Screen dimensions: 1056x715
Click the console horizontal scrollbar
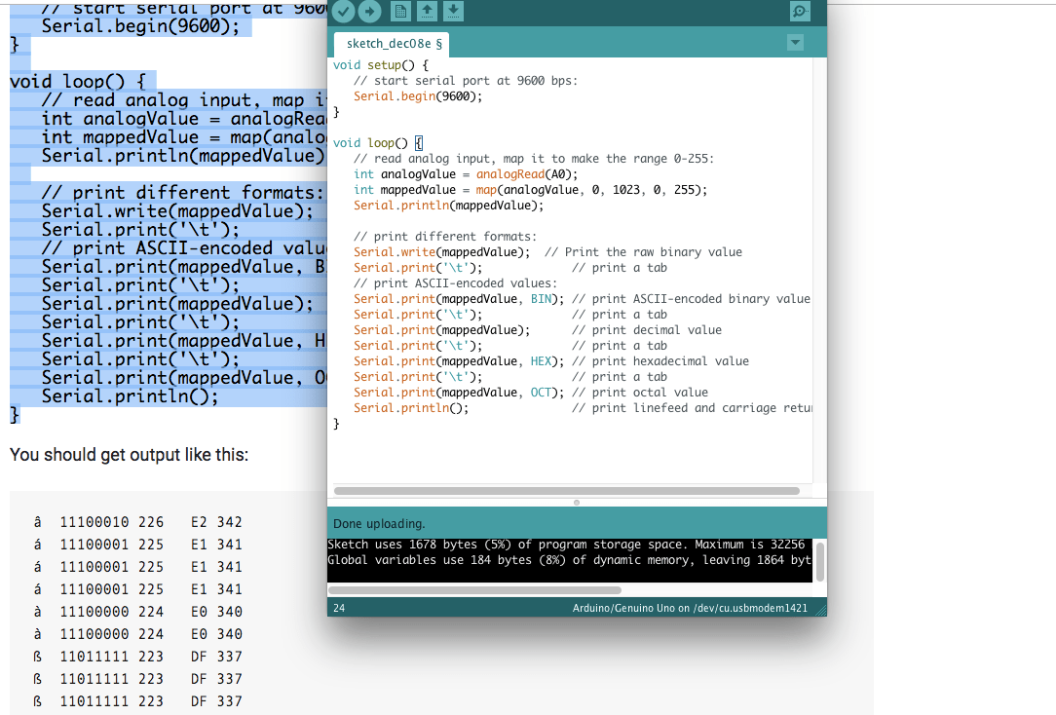pyautogui.click(x=474, y=589)
